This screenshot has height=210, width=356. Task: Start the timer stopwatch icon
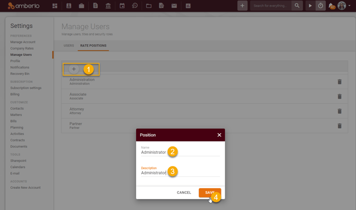tap(320, 6)
